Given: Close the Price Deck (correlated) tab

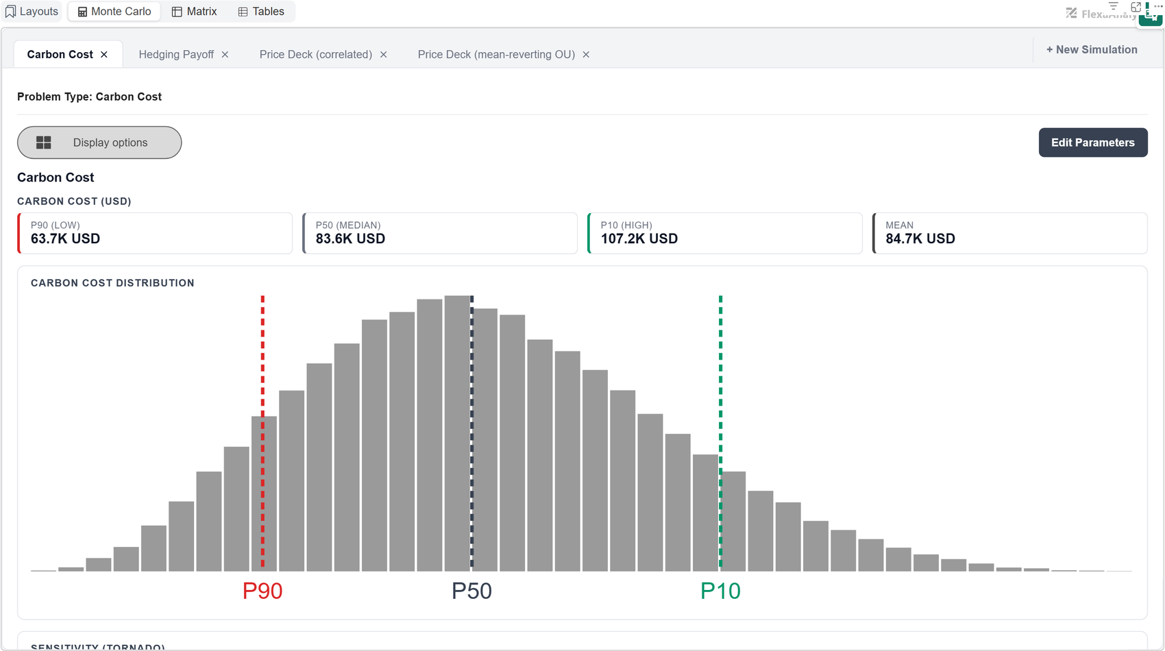Looking at the screenshot, I should (384, 55).
